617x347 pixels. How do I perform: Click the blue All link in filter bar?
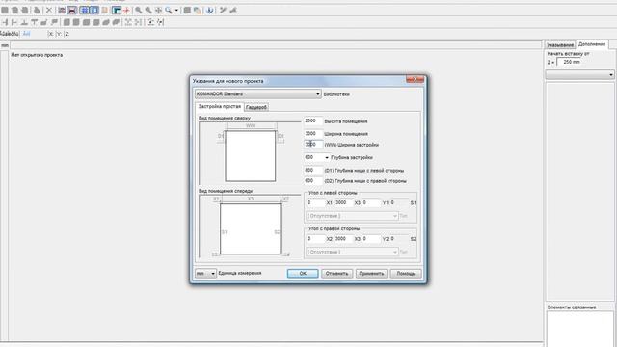pyautogui.click(x=26, y=34)
